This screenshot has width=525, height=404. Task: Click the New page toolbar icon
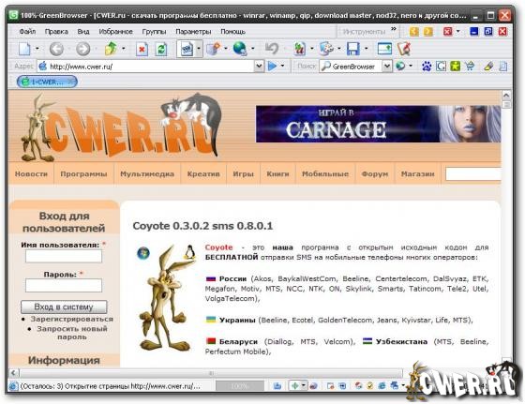[24, 49]
